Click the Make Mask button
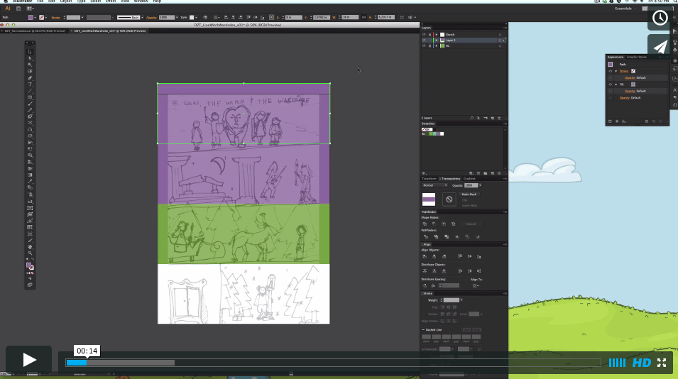 469,194
